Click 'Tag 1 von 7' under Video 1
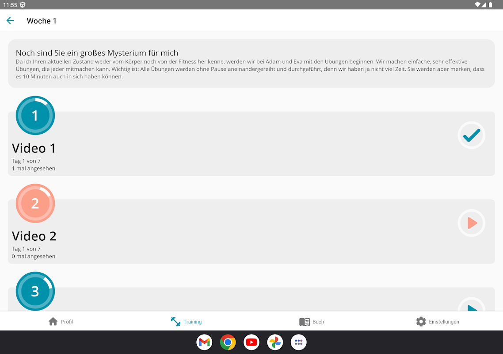This screenshot has width=503, height=354. point(27,161)
